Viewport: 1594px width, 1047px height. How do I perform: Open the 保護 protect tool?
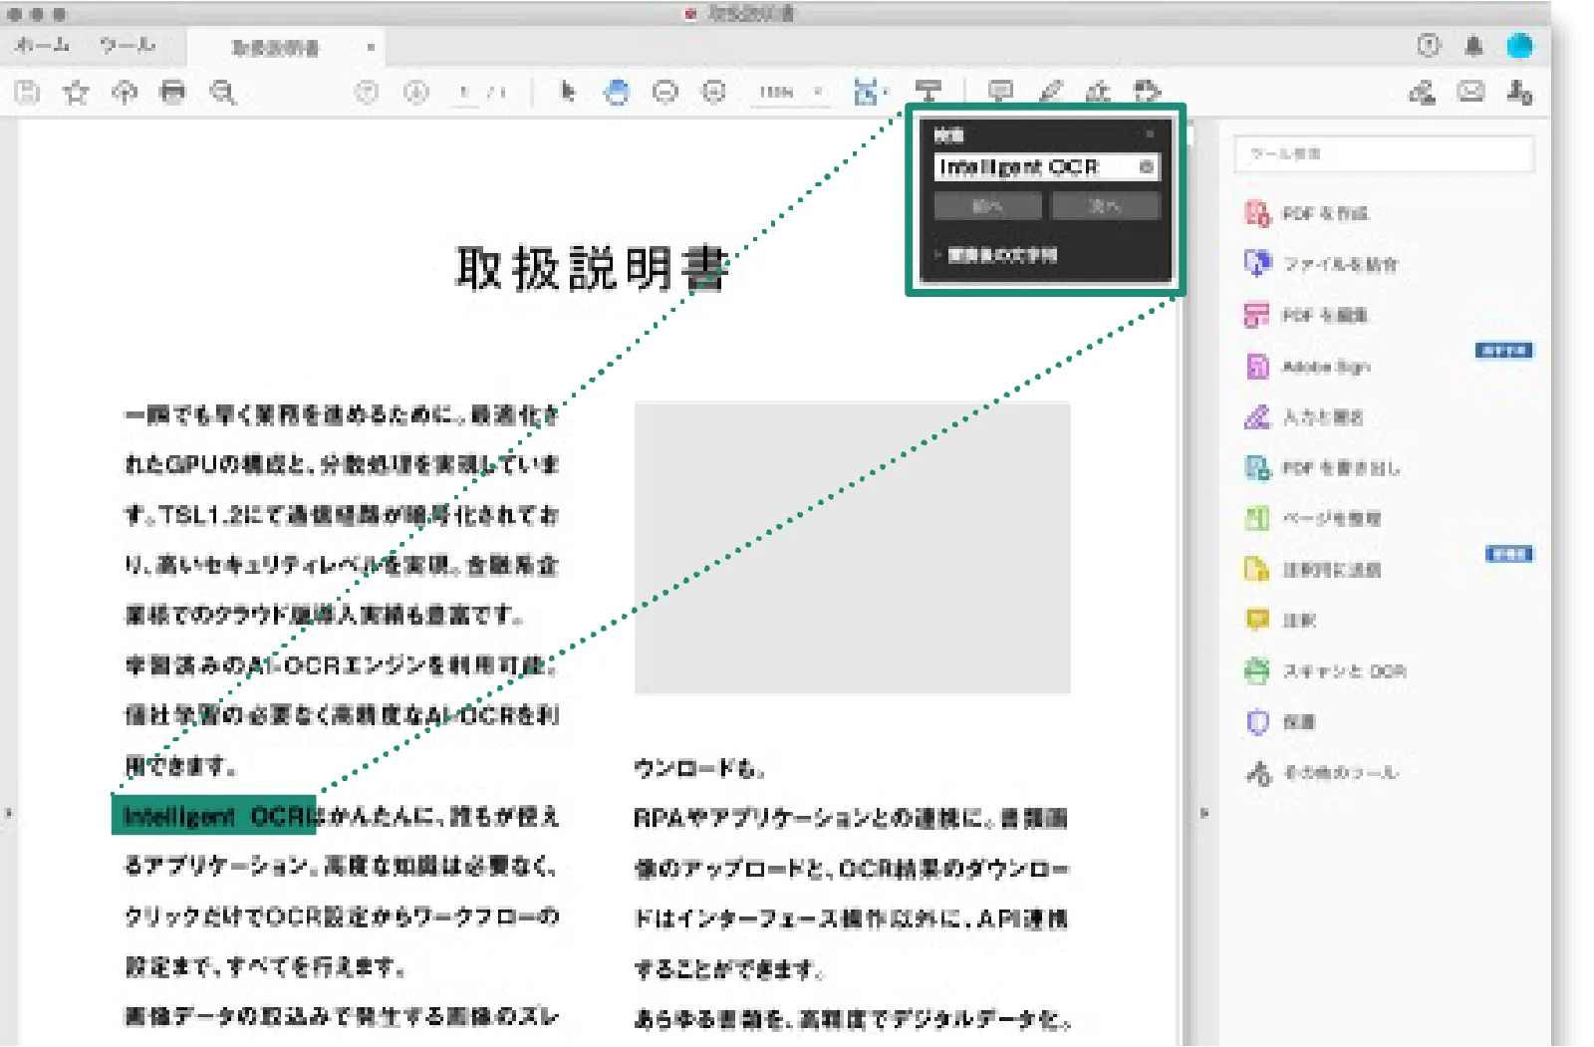1280,722
